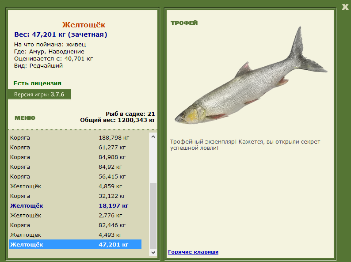Select the bold Желтощёк 18,197 кг row

tap(75, 206)
